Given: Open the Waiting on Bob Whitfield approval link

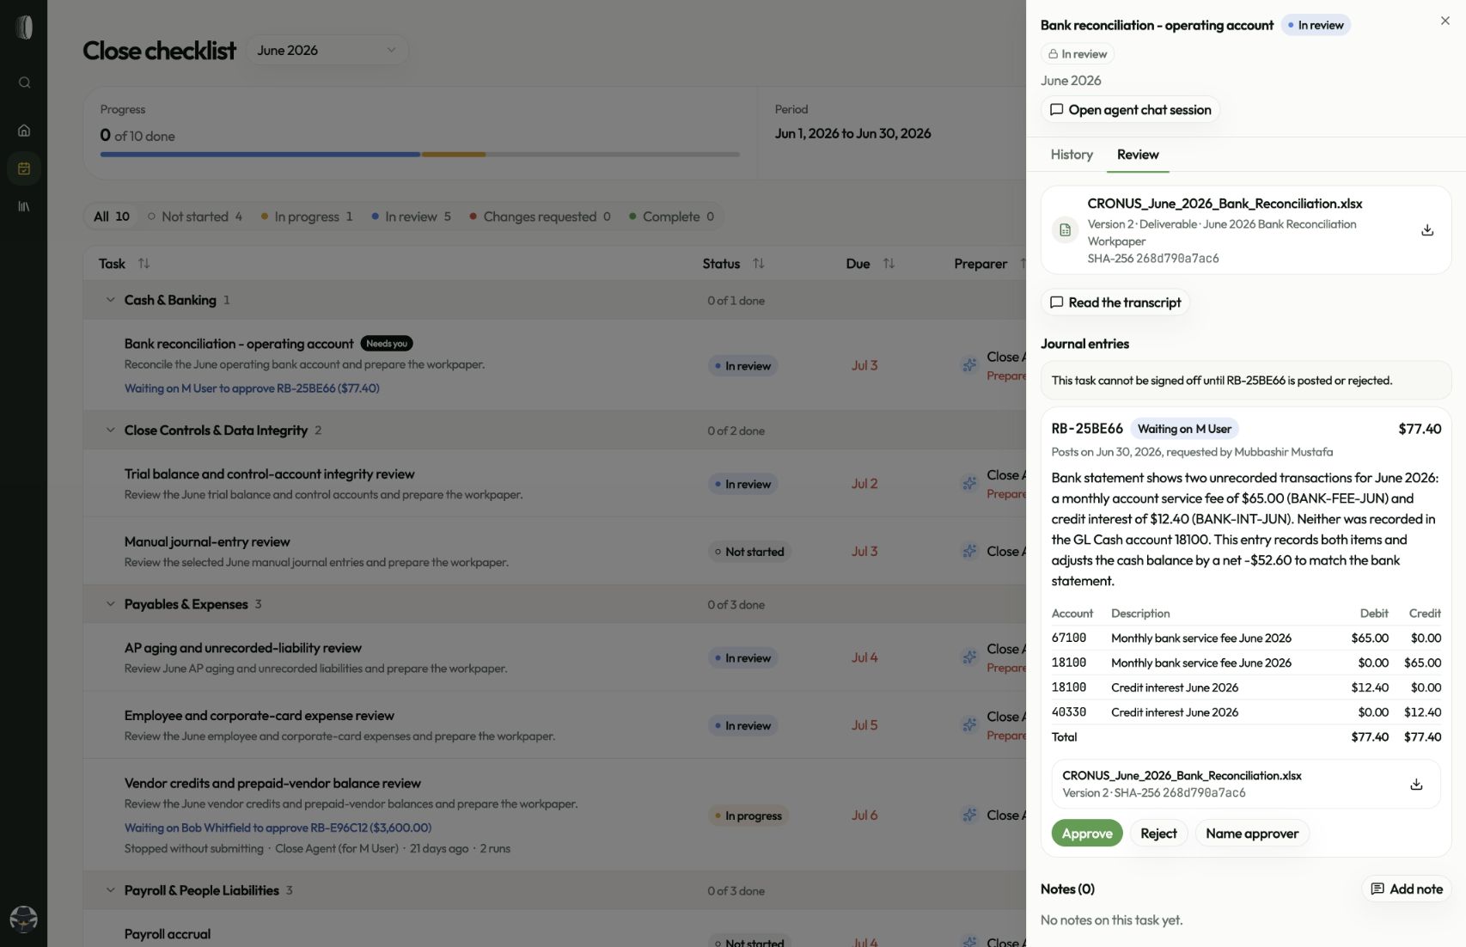Looking at the screenshot, I should tap(278, 828).
